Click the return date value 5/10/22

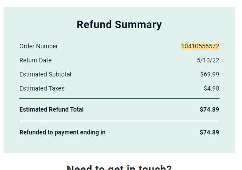pos(208,60)
